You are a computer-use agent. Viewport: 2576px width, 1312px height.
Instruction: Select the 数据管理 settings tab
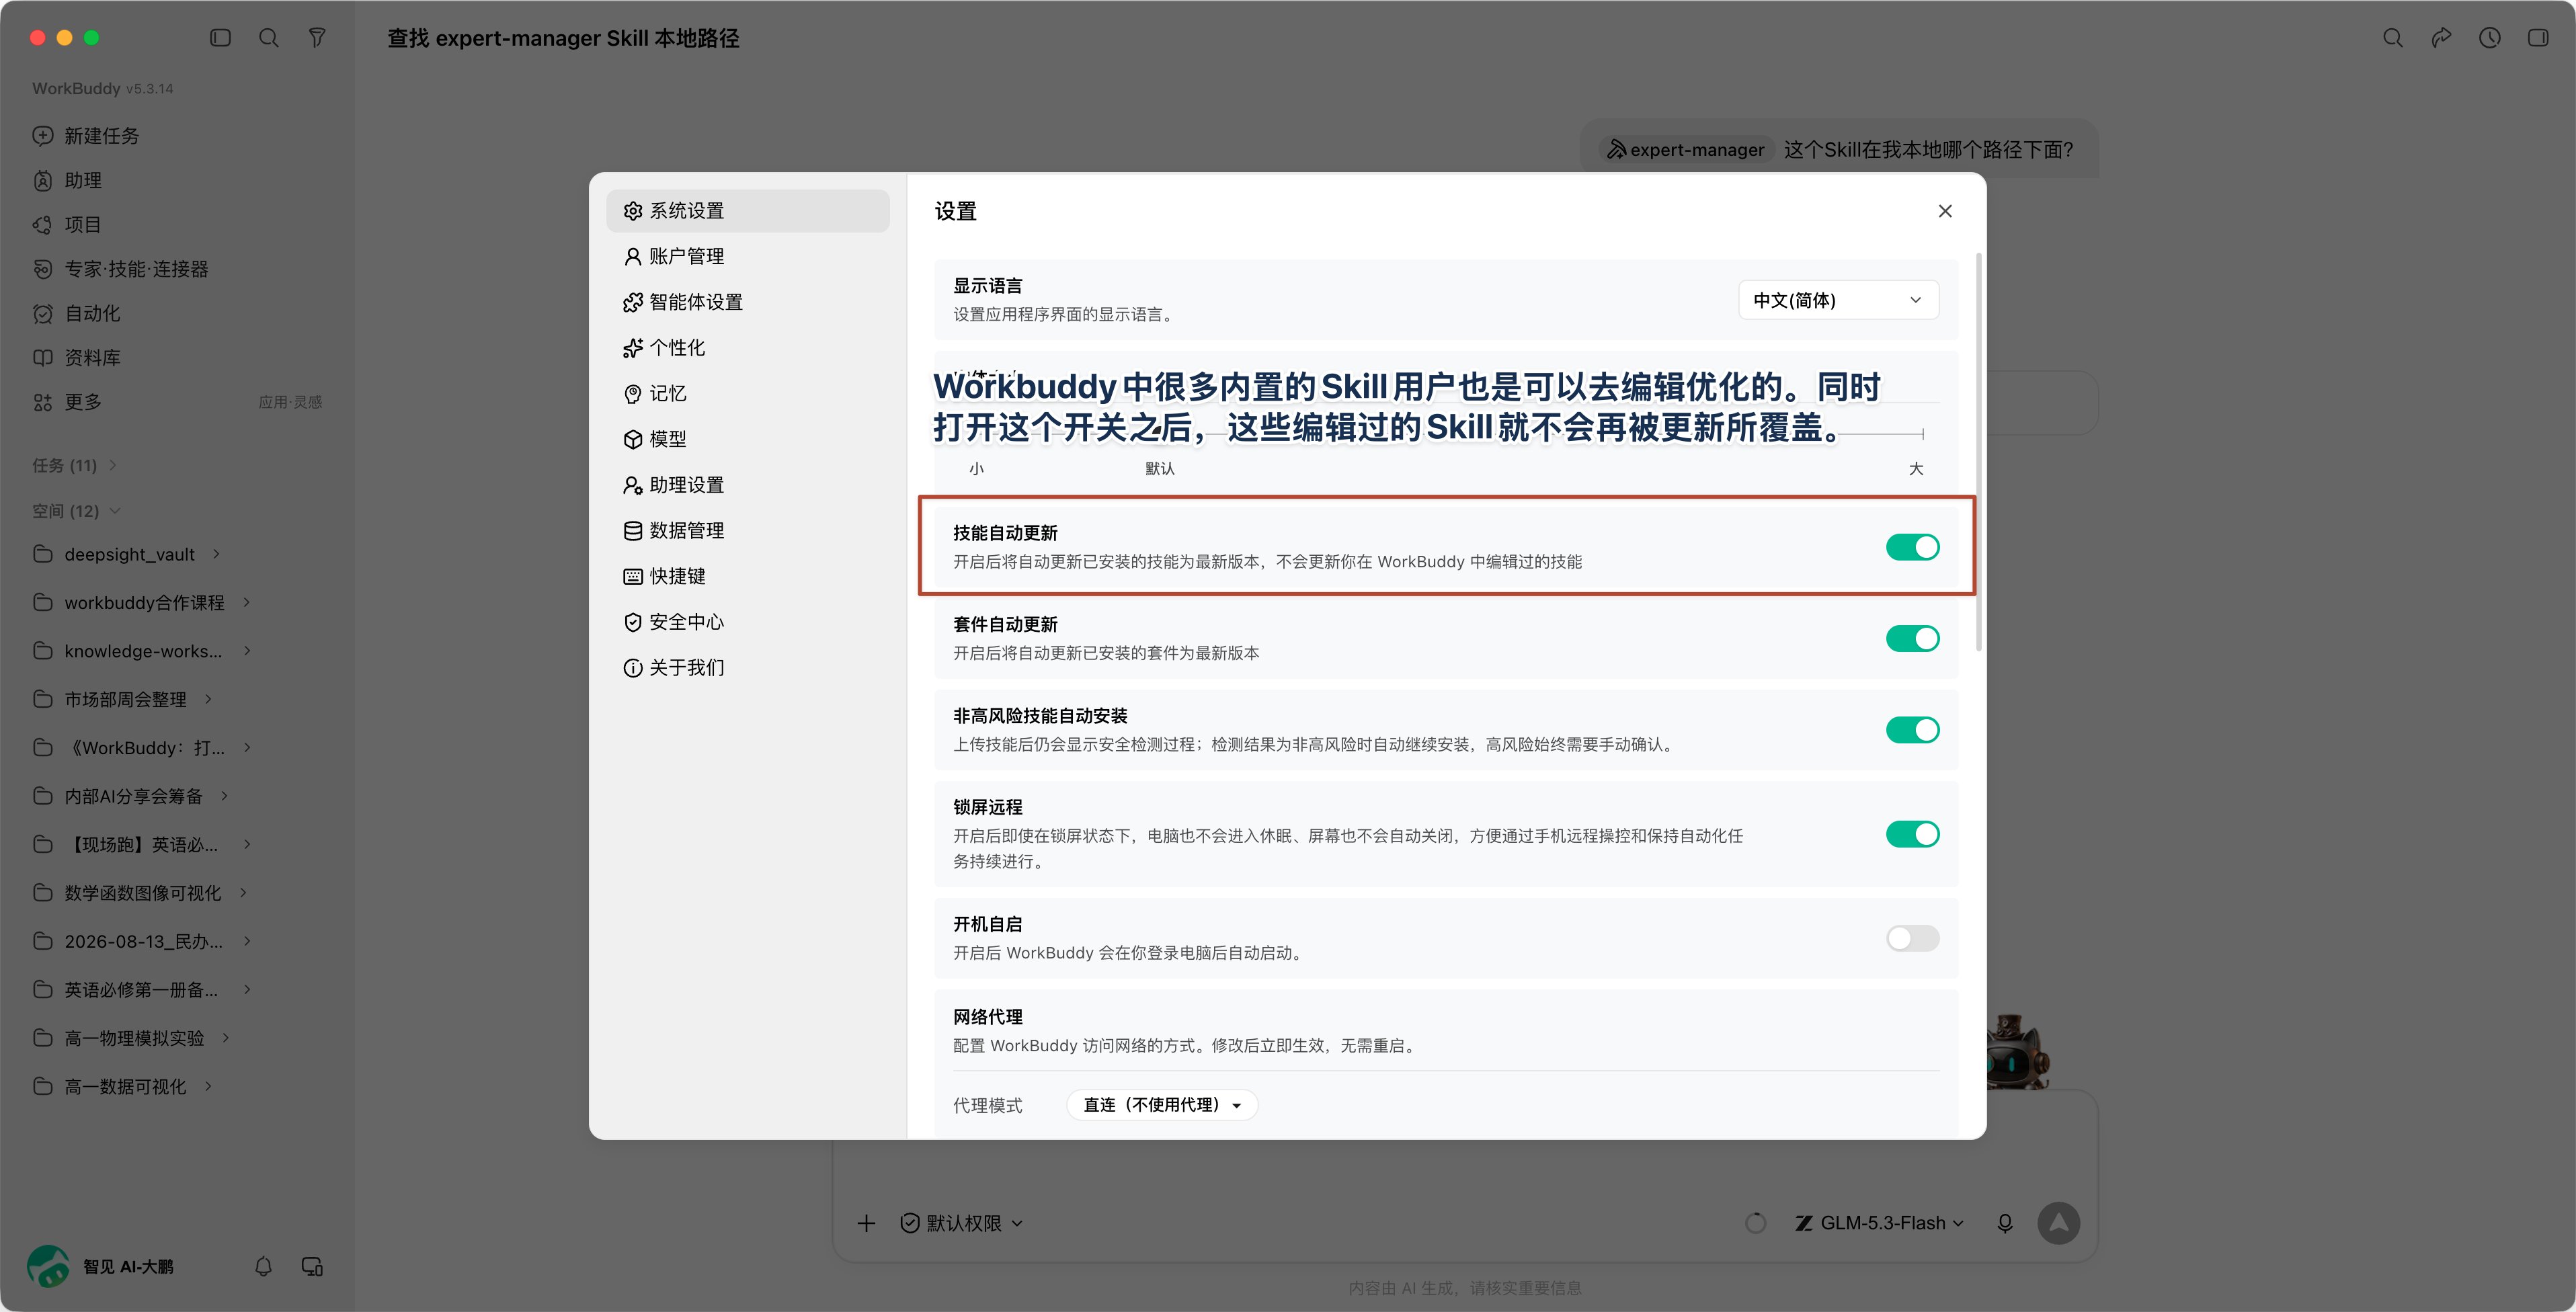coord(747,531)
